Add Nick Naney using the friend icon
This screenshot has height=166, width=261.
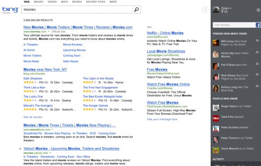(257, 74)
